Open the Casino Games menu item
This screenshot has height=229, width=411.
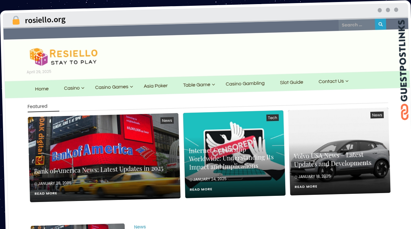tap(112, 87)
